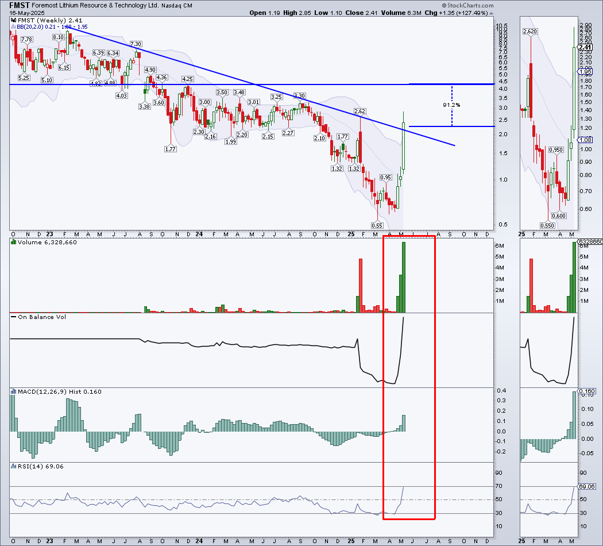Image resolution: width=603 pixels, height=546 pixels.
Task: Select the red highlight box over recent bars
Action: 409,379
